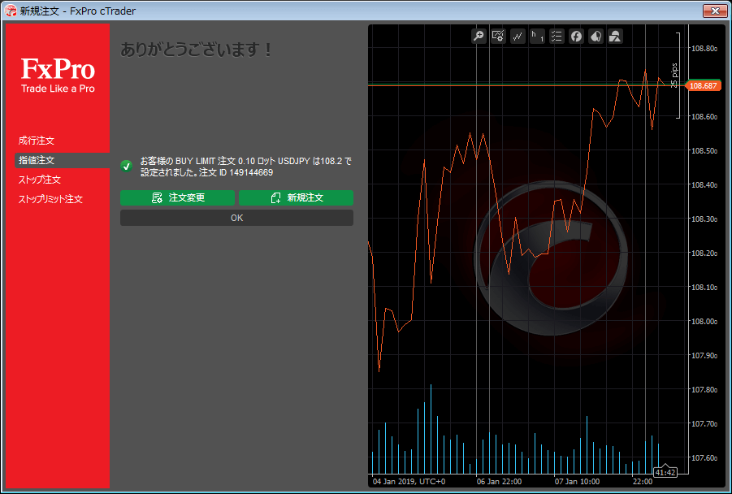Open the chart zoom-in magnifier tool
This screenshot has height=494, width=732.
(x=479, y=36)
